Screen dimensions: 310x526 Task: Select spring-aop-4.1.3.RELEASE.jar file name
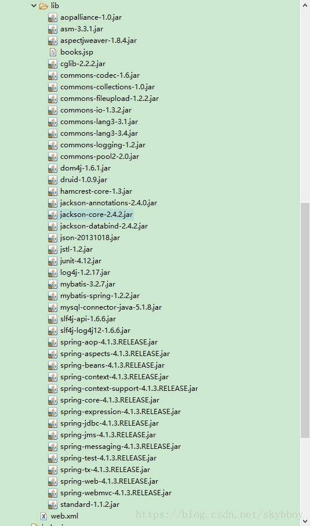[109, 342]
